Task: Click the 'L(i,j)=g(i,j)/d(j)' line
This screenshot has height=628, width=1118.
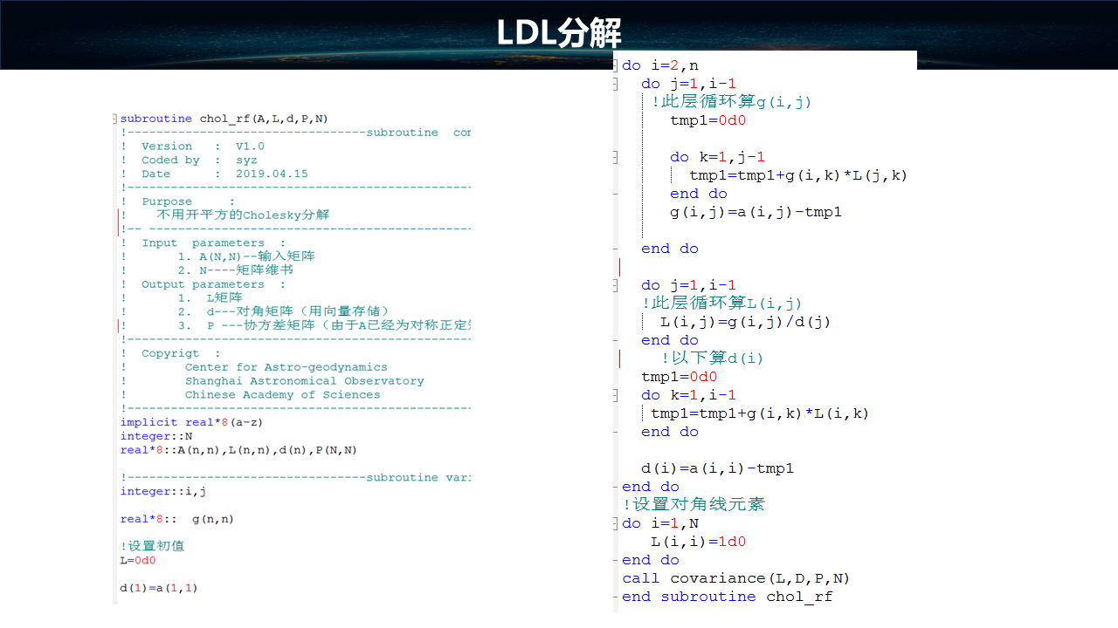Action: tap(745, 322)
